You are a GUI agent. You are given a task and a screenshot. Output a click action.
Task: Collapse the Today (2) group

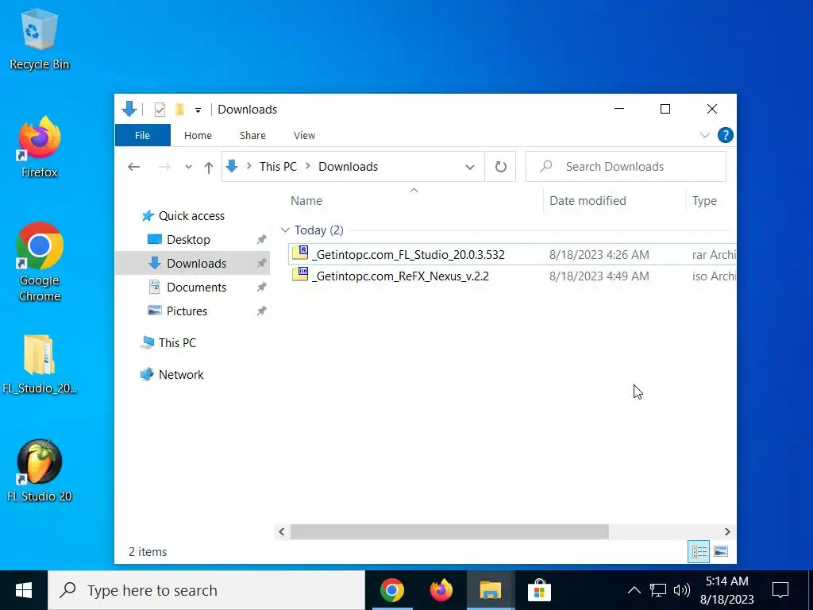point(285,230)
